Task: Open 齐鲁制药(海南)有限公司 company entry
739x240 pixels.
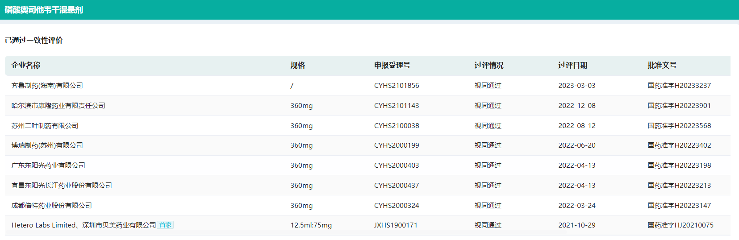Action: point(47,86)
